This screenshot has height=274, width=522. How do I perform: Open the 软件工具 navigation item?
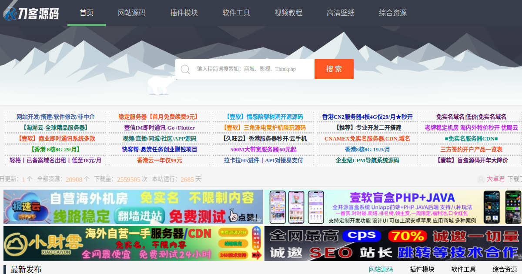[236, 13]
